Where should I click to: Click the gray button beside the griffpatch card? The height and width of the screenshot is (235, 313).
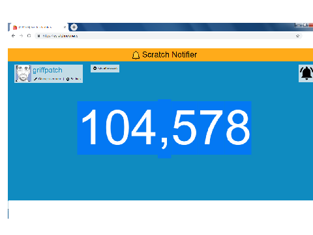click(105, 69)
